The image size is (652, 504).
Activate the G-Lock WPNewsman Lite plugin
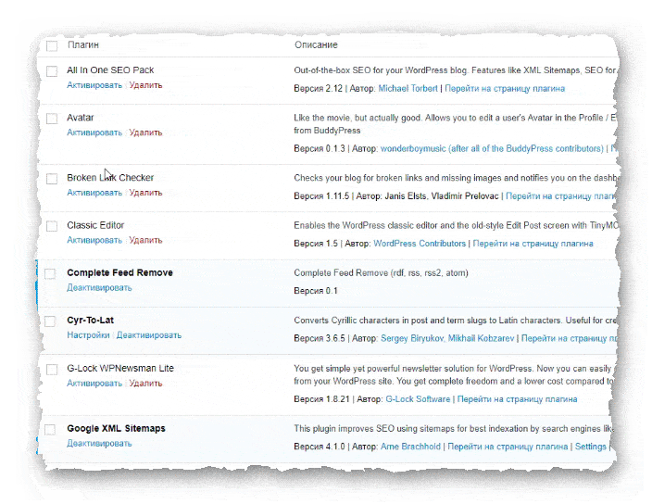click(x=94, y=384)
